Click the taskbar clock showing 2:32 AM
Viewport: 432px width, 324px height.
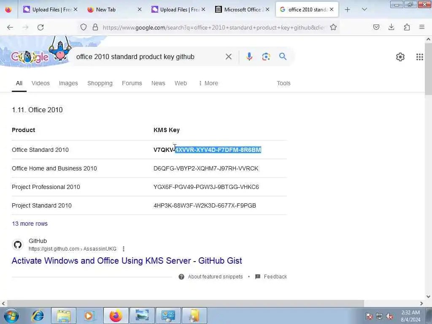point(410,316)
